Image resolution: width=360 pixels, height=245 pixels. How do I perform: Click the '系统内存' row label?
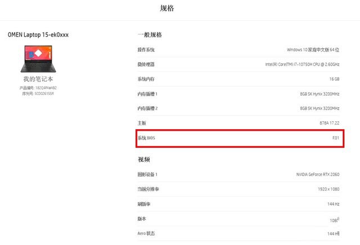click(x=146, y=79)
